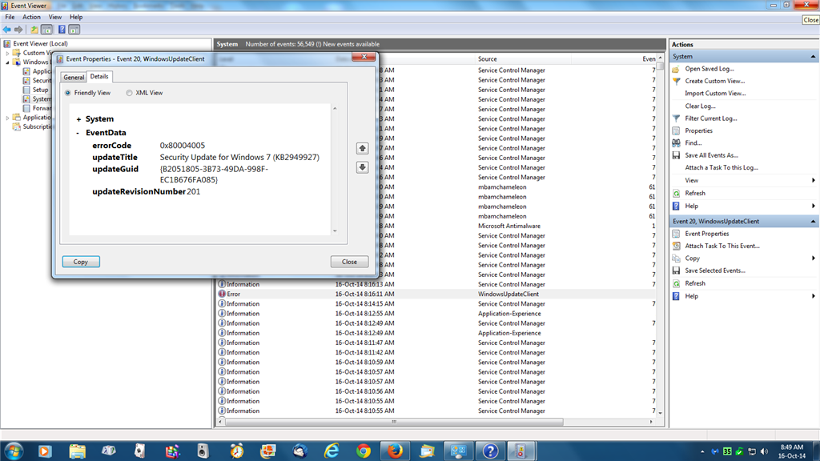Viewport: 820px width, 461px height.
Task: Click the Close button in Event Properties
Action: pyautogui.click(x=349, y=262)
